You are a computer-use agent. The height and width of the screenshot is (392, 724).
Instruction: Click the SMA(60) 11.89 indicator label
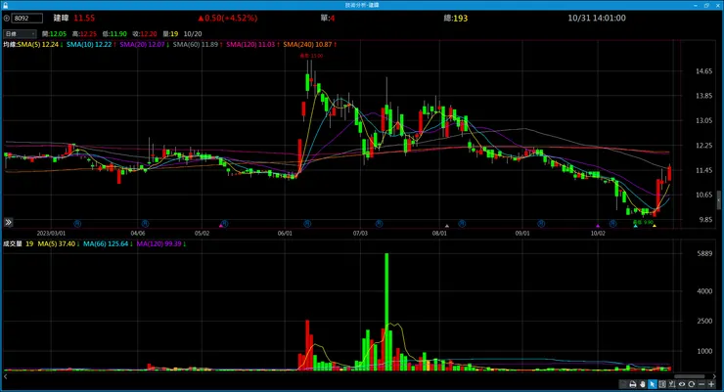[x=198, y=44]
